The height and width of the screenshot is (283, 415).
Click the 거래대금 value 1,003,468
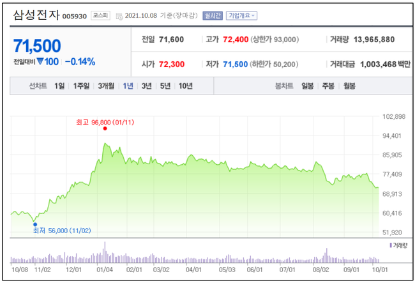tap(378, 65)
